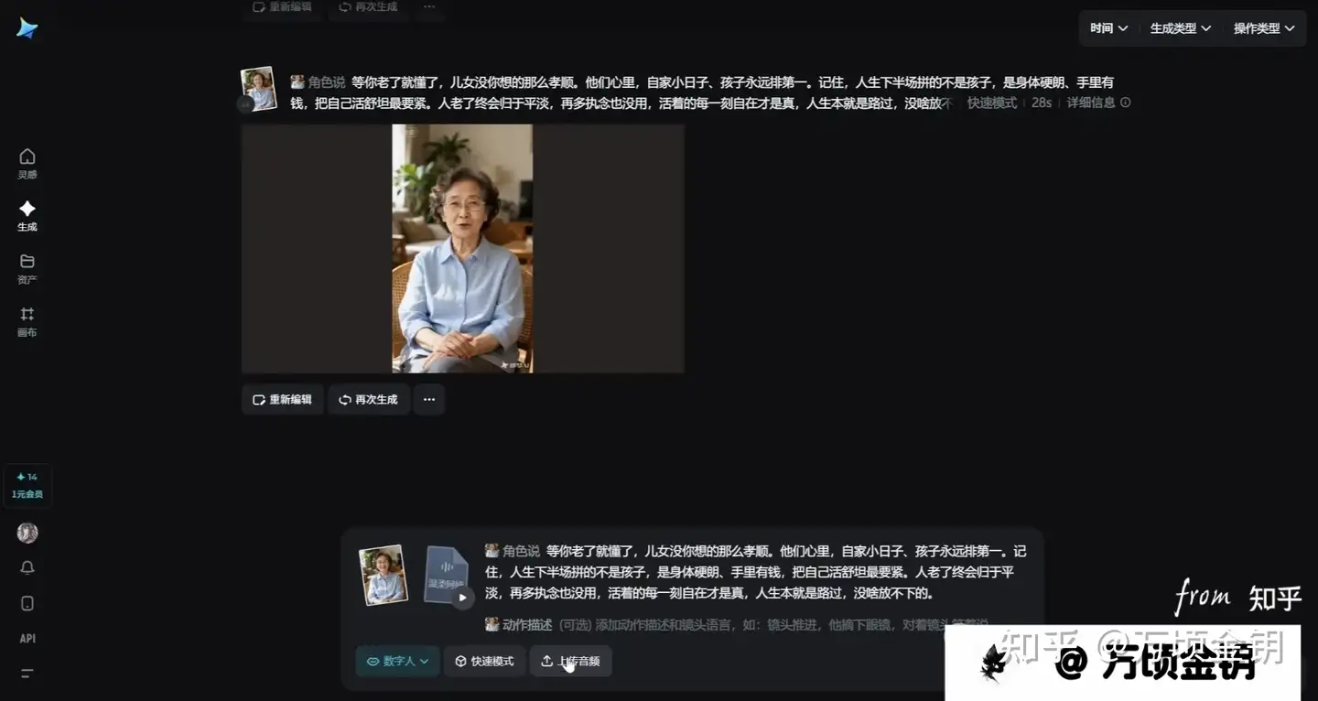Click the 再次生成 button below the video
The width and height of the screenshot is (1318, 701).
pyautogui.click(x=368, y=400)
